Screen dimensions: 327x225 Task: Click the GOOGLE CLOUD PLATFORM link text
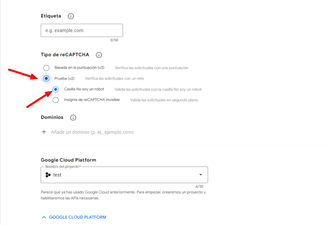coord(78,217)
